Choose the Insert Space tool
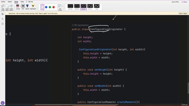 point(11,7)
